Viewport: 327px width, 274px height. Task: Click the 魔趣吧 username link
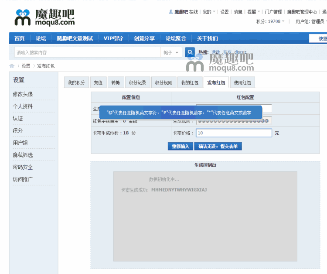(x=181, y=12)
